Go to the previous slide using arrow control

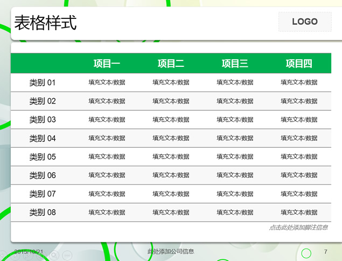click(x=2, y=256)
